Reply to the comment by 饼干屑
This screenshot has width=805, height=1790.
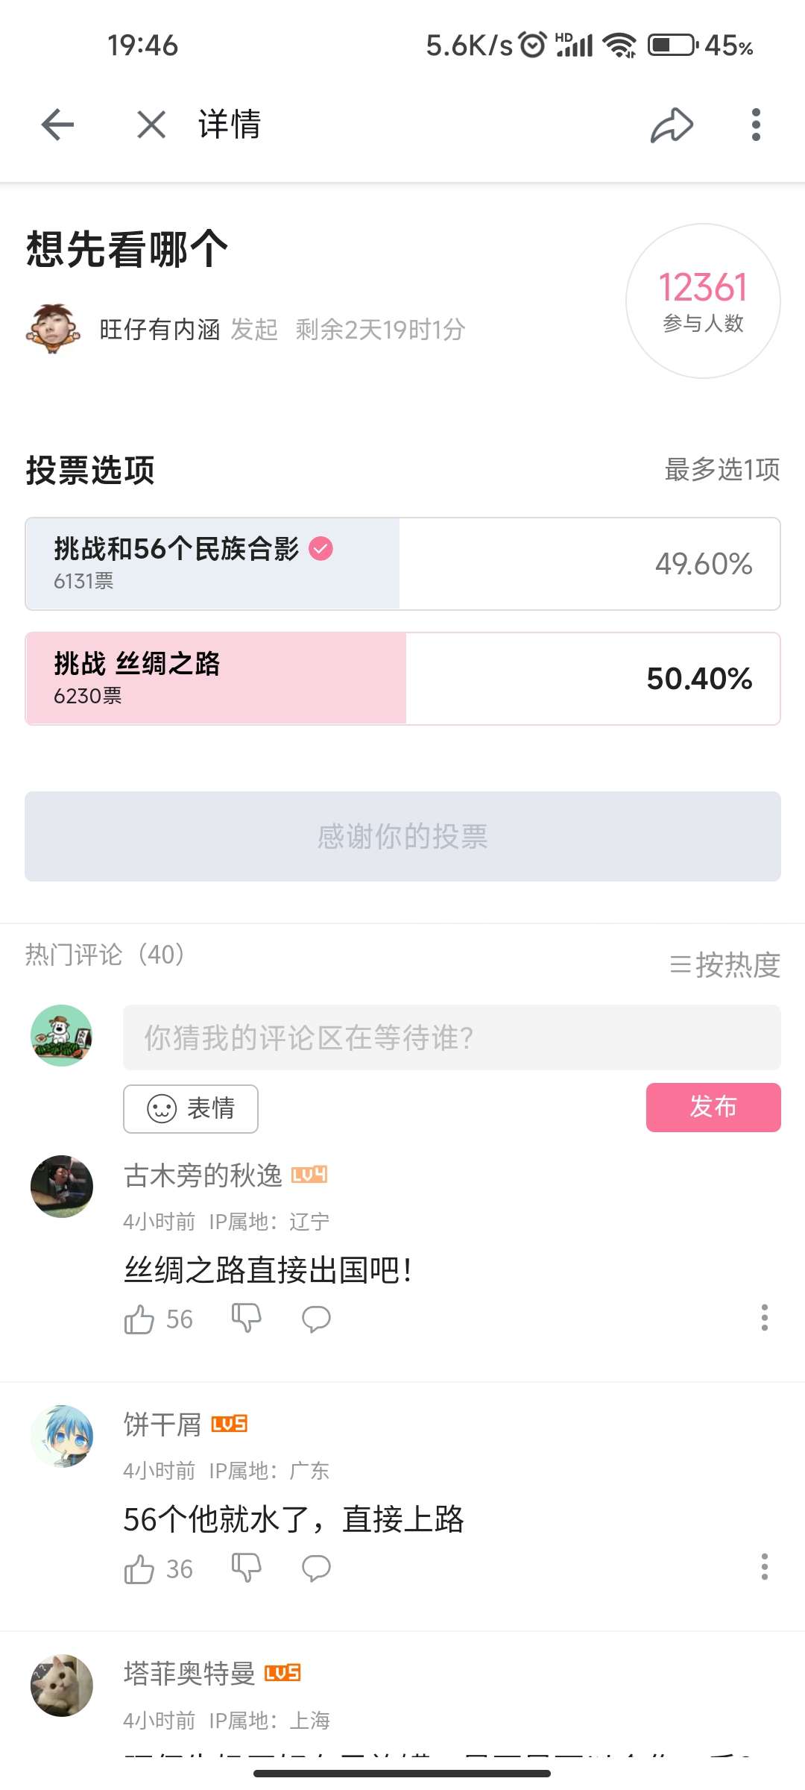[x=316, y=1568]
